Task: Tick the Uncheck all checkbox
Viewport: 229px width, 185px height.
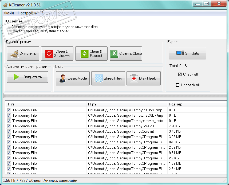Action: tap(177, 85)
